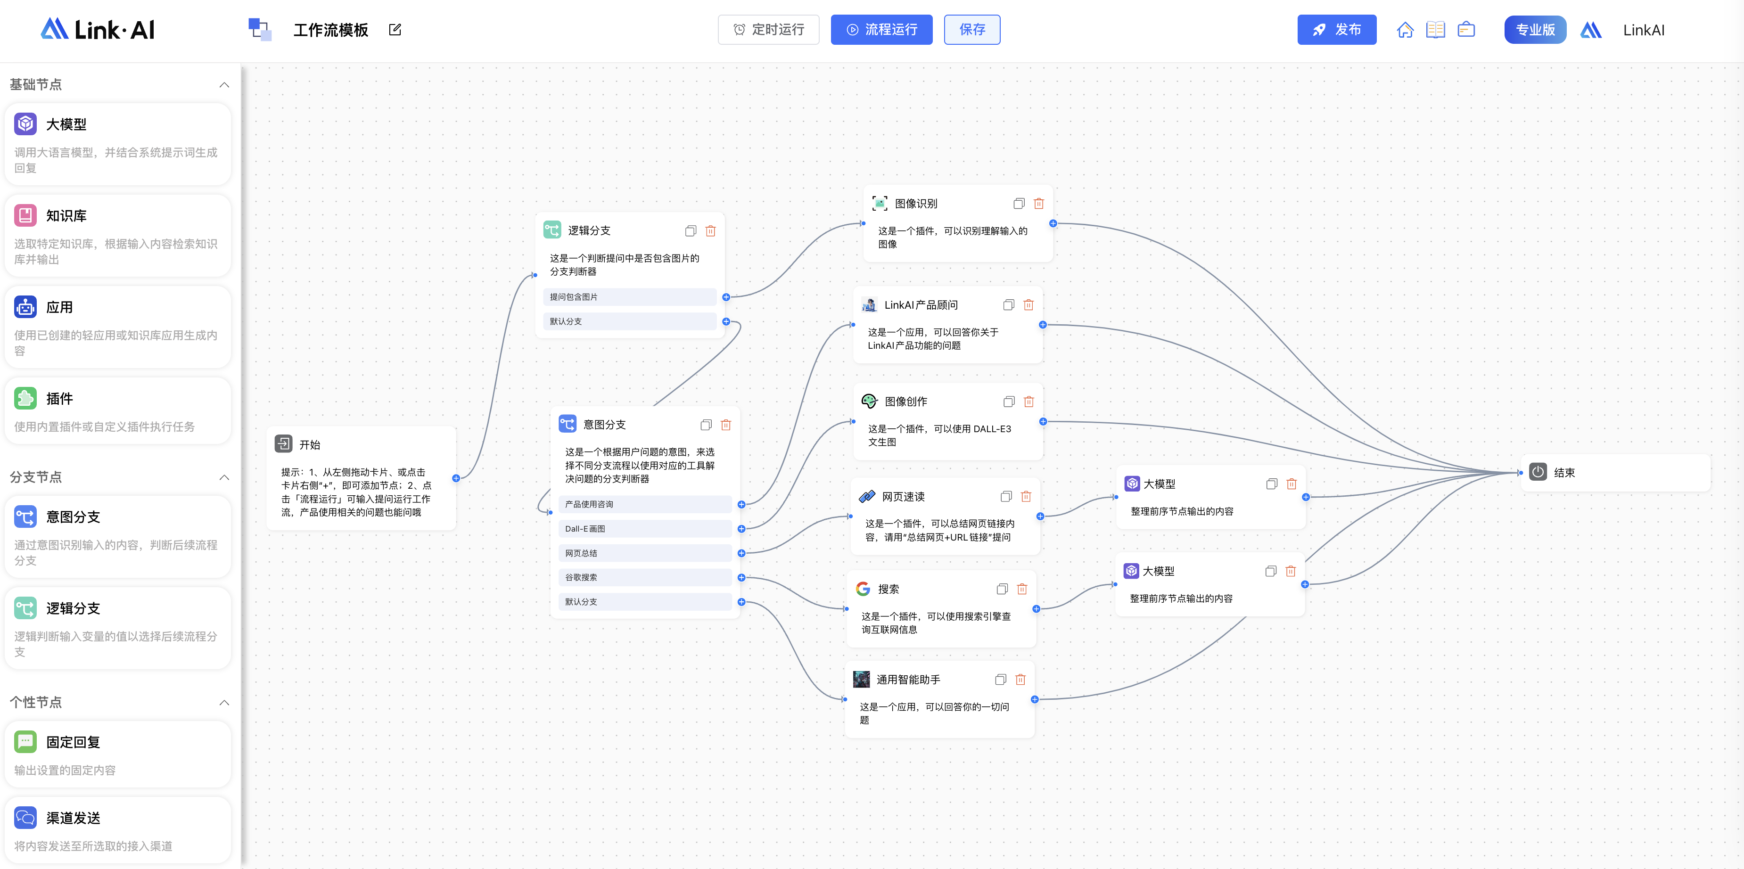1744x869 pixels.
Task: Click the edit workflow name pencil icon
Action: (395, 30)
